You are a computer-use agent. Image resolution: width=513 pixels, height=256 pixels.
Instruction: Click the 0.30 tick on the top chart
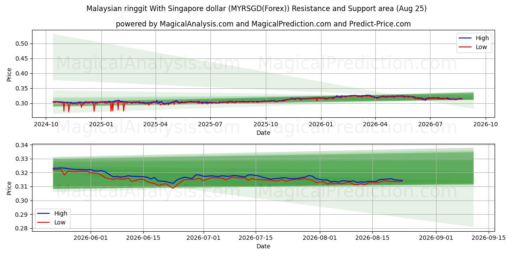[x=22, y=103]
